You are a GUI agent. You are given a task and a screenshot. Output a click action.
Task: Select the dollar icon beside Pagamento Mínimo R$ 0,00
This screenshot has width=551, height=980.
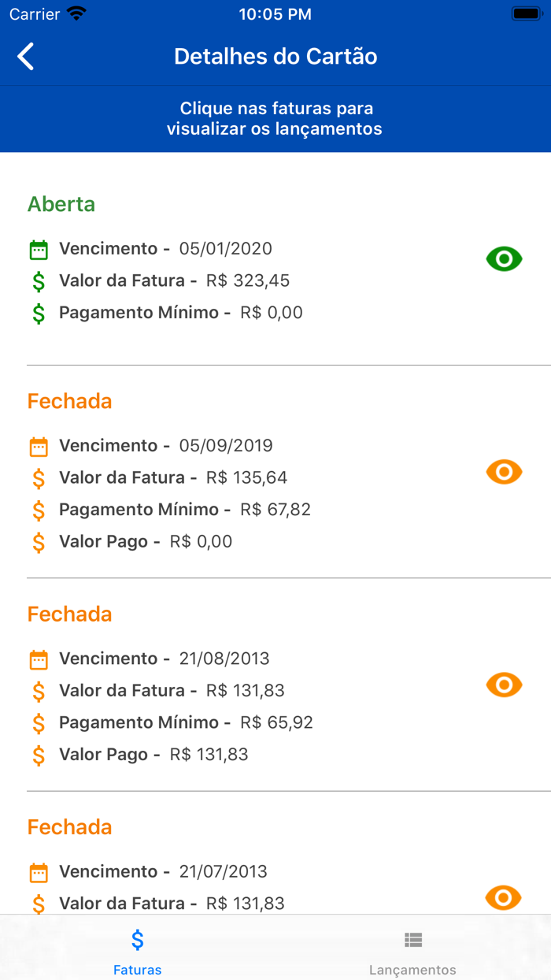click(37, 312)
